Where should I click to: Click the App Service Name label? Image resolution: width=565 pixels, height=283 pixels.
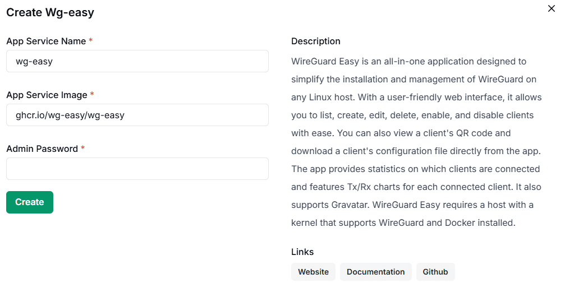tap(46, 41)
